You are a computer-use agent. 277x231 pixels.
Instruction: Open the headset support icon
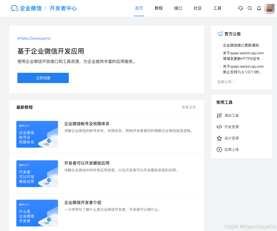[240, 8]
